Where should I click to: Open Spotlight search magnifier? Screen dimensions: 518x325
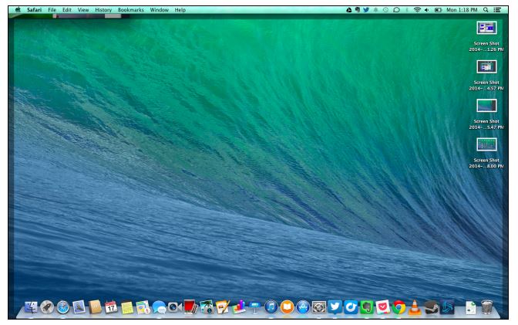coord(486,10)
